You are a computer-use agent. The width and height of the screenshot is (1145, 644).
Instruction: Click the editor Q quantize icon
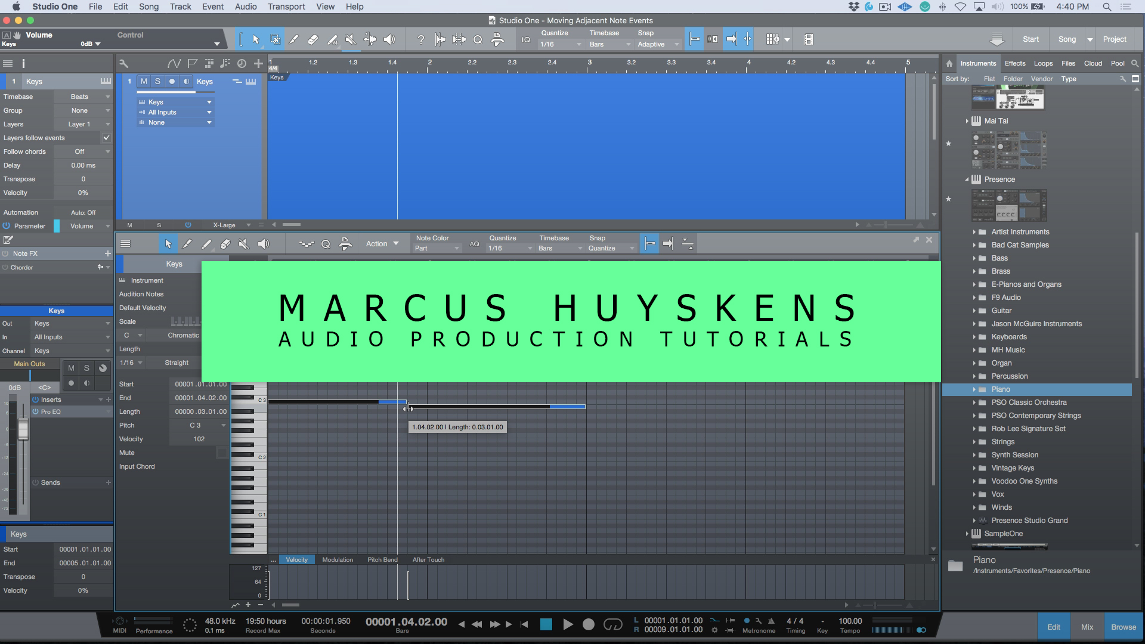[x=326, y=243]
